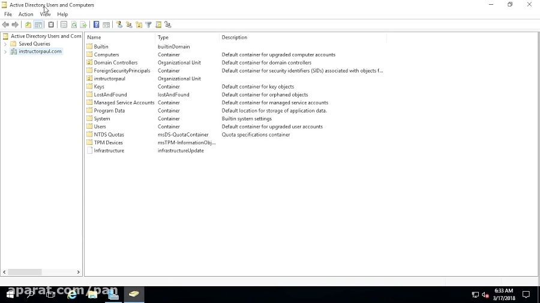
Task: Click the network icon in system tray
Action: coord(475,295)
